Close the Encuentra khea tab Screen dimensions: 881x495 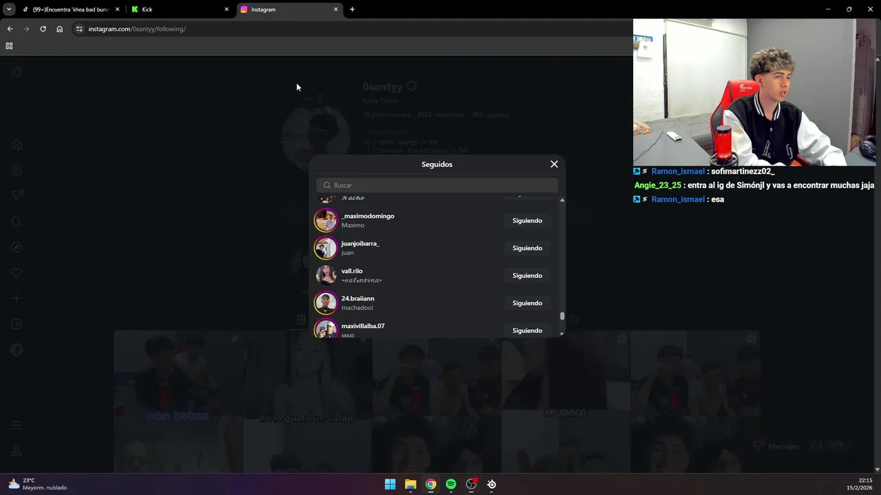[x=118, y=10]
